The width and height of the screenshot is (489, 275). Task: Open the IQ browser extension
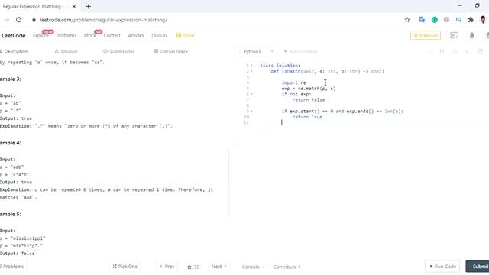point(458,20)
